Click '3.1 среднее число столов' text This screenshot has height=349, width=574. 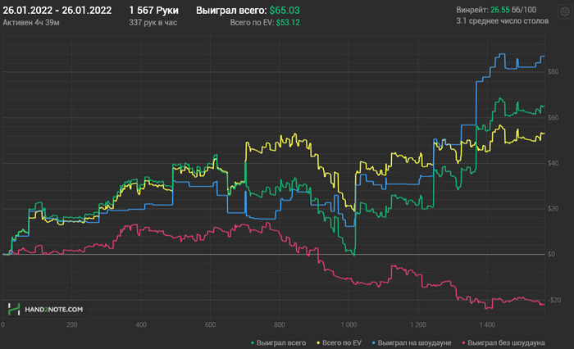pyautogui.click(x=502, y=21)
